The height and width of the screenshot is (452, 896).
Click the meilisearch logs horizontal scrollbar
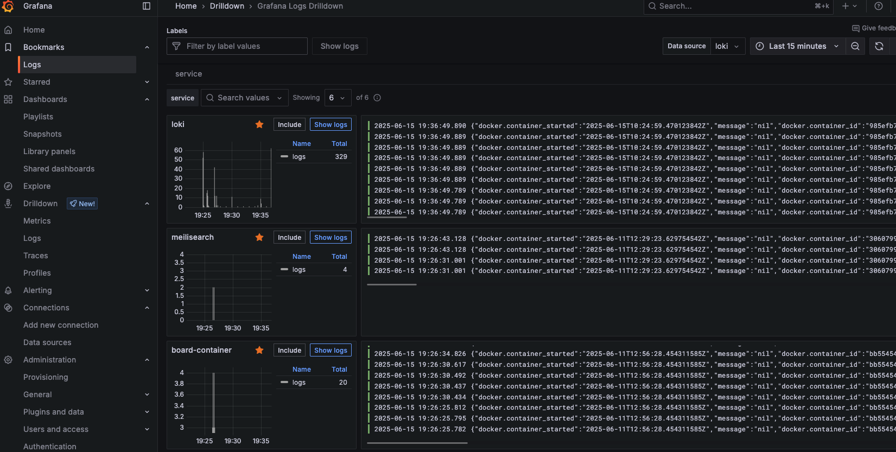(392, 284)
